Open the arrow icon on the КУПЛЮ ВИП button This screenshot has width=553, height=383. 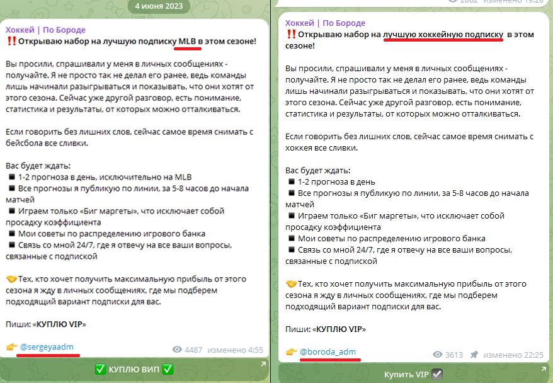pos(263,364)
